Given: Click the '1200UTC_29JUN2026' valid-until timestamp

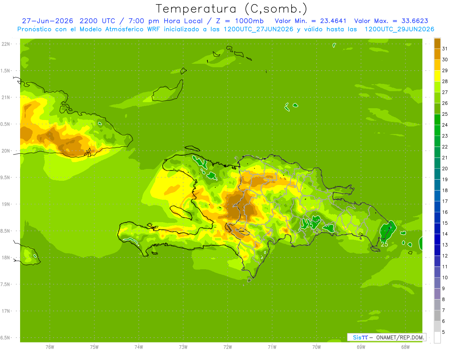Looking at the screenshot, I should (399, 29).
